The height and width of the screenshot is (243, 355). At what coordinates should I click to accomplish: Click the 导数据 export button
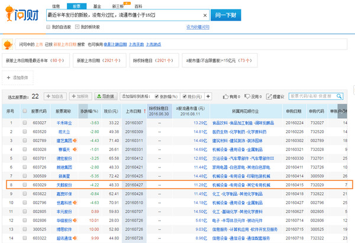pyautogui.click(x=106, y=96)
